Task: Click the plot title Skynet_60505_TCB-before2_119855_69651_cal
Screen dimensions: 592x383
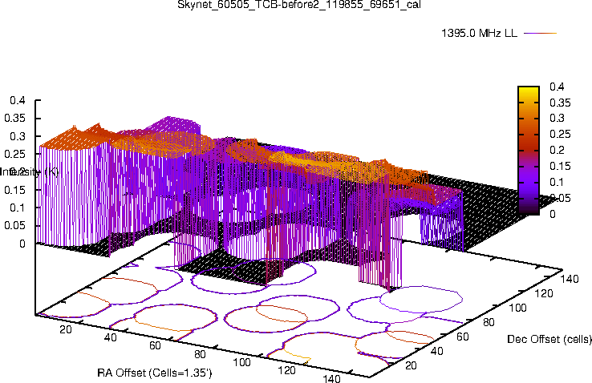Action: point(299,5)
